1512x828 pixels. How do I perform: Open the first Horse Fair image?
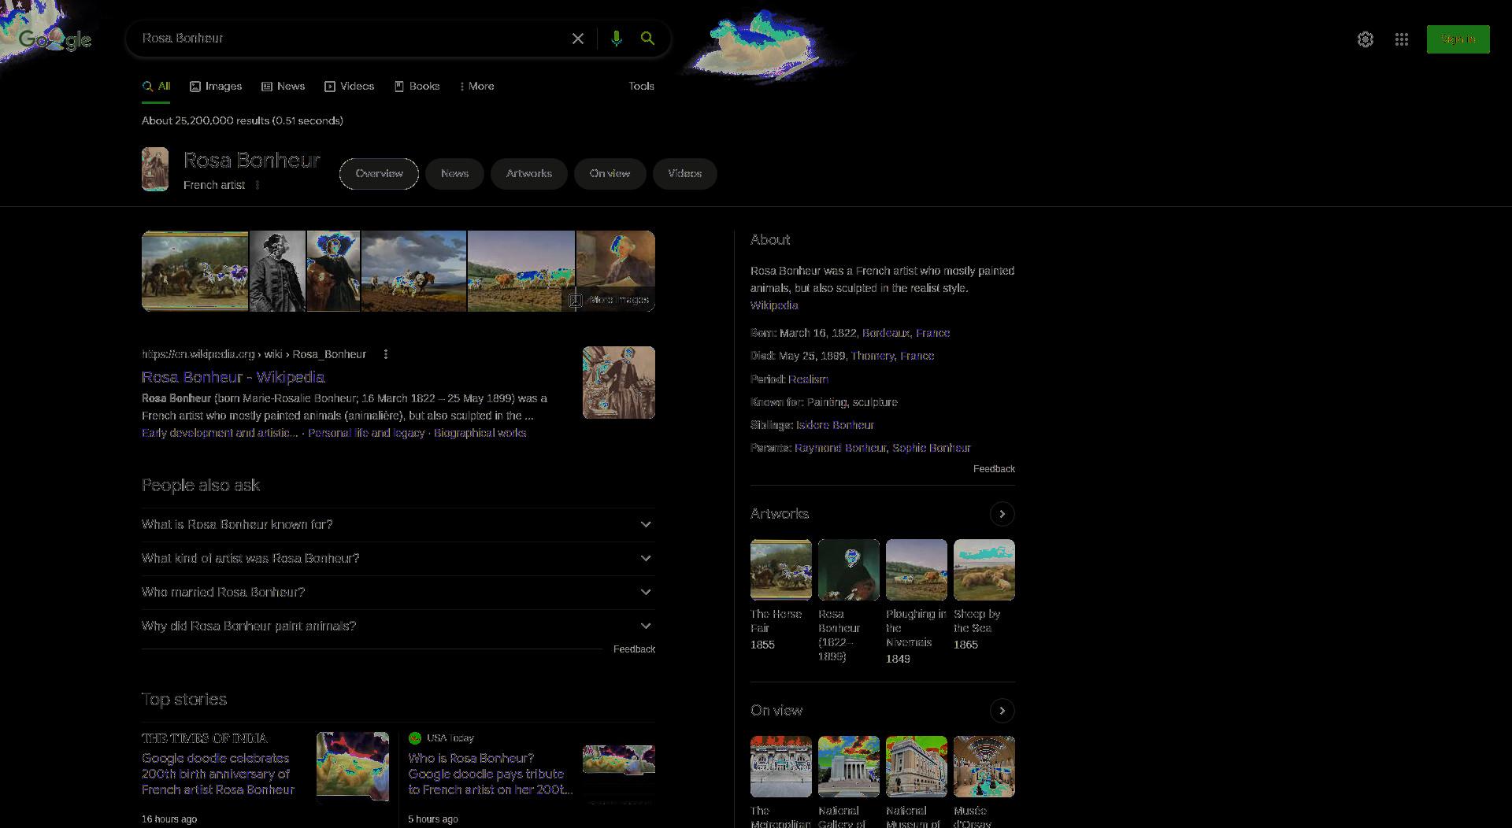[x=195, y=272]
